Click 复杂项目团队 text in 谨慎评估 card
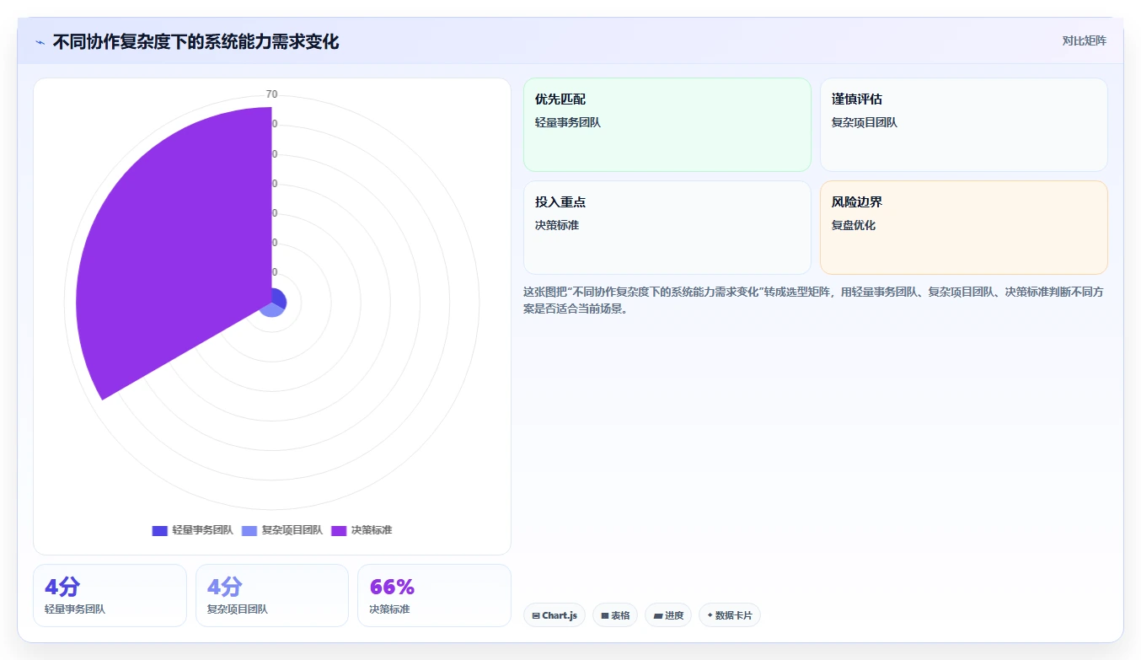Image resolution: width=1141 pixels, height=660 pixels. tap(865, 122)
